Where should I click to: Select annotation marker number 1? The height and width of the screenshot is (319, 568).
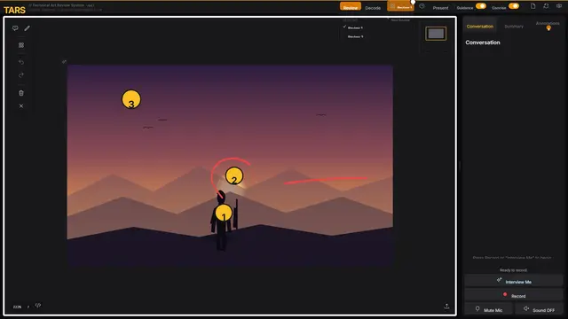224,214
